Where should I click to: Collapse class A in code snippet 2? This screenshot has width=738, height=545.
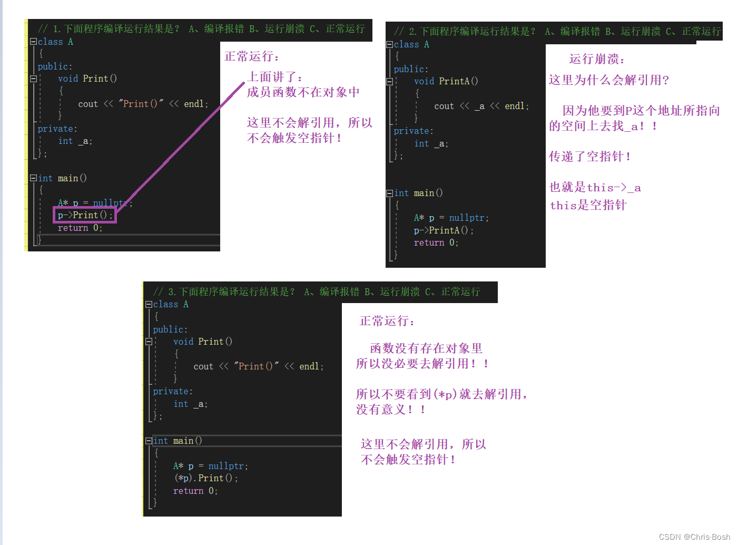[x=390, y=45]
